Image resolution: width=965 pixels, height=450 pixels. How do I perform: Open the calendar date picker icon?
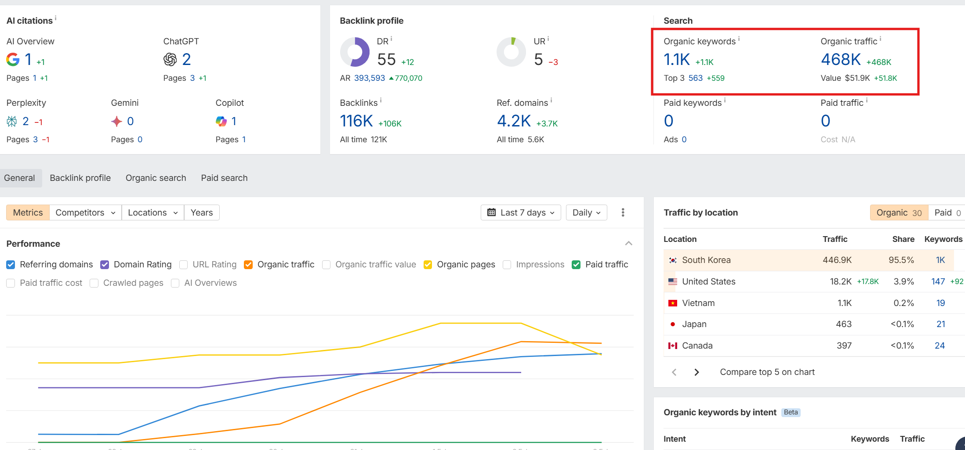[491, 212]
